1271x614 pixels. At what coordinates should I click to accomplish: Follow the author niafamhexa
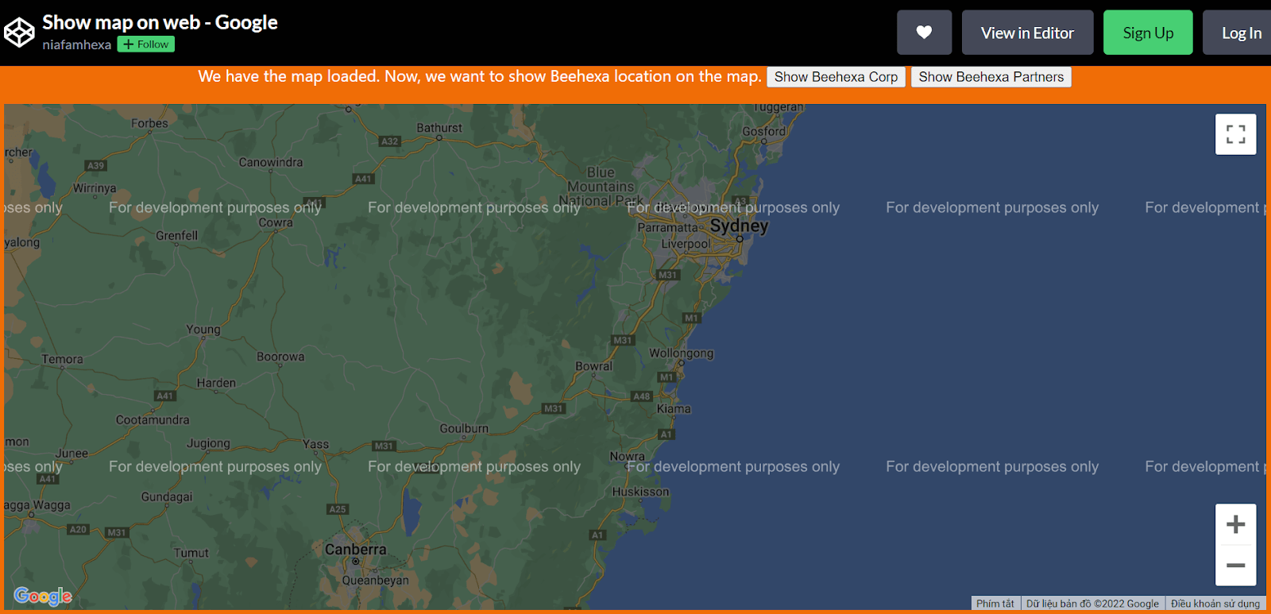pyautogui.click(x=146, y=44)
